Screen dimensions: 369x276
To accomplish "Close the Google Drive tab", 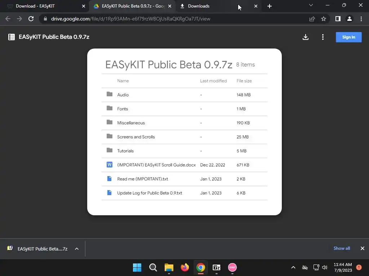I will pyautogui.click(x=170, y=6).
